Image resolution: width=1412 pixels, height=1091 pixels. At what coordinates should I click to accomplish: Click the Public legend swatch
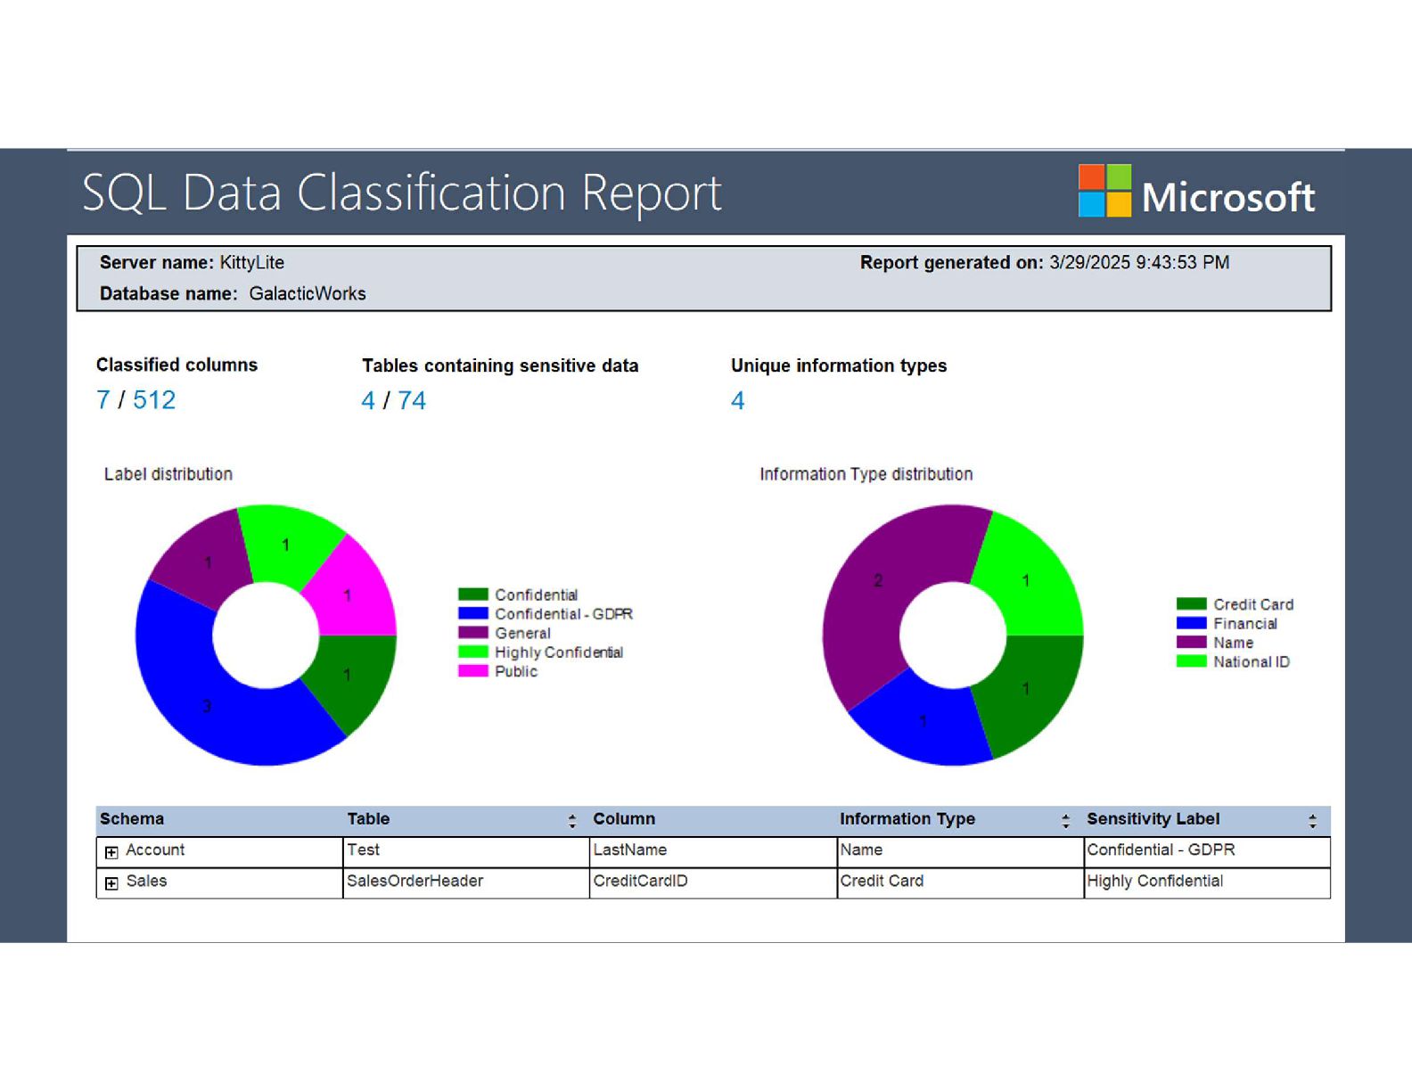[473, 671]
